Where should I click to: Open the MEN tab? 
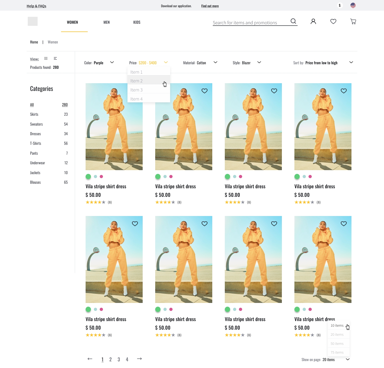[107, 22]
